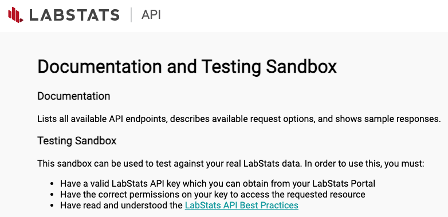Click the bullet dot before 'Have a valid'
The width and height of the screenshot is (448, 217).
52,184
